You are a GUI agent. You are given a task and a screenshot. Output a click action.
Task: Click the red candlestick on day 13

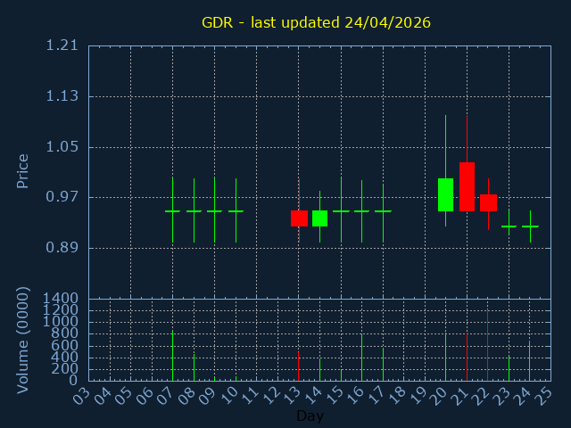tap(299, 218)
